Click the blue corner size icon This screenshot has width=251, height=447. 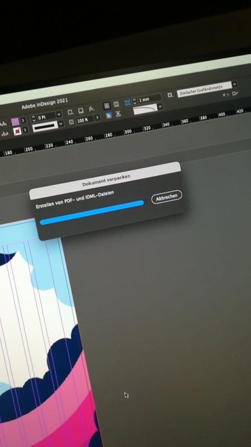[x=128, y=102]
